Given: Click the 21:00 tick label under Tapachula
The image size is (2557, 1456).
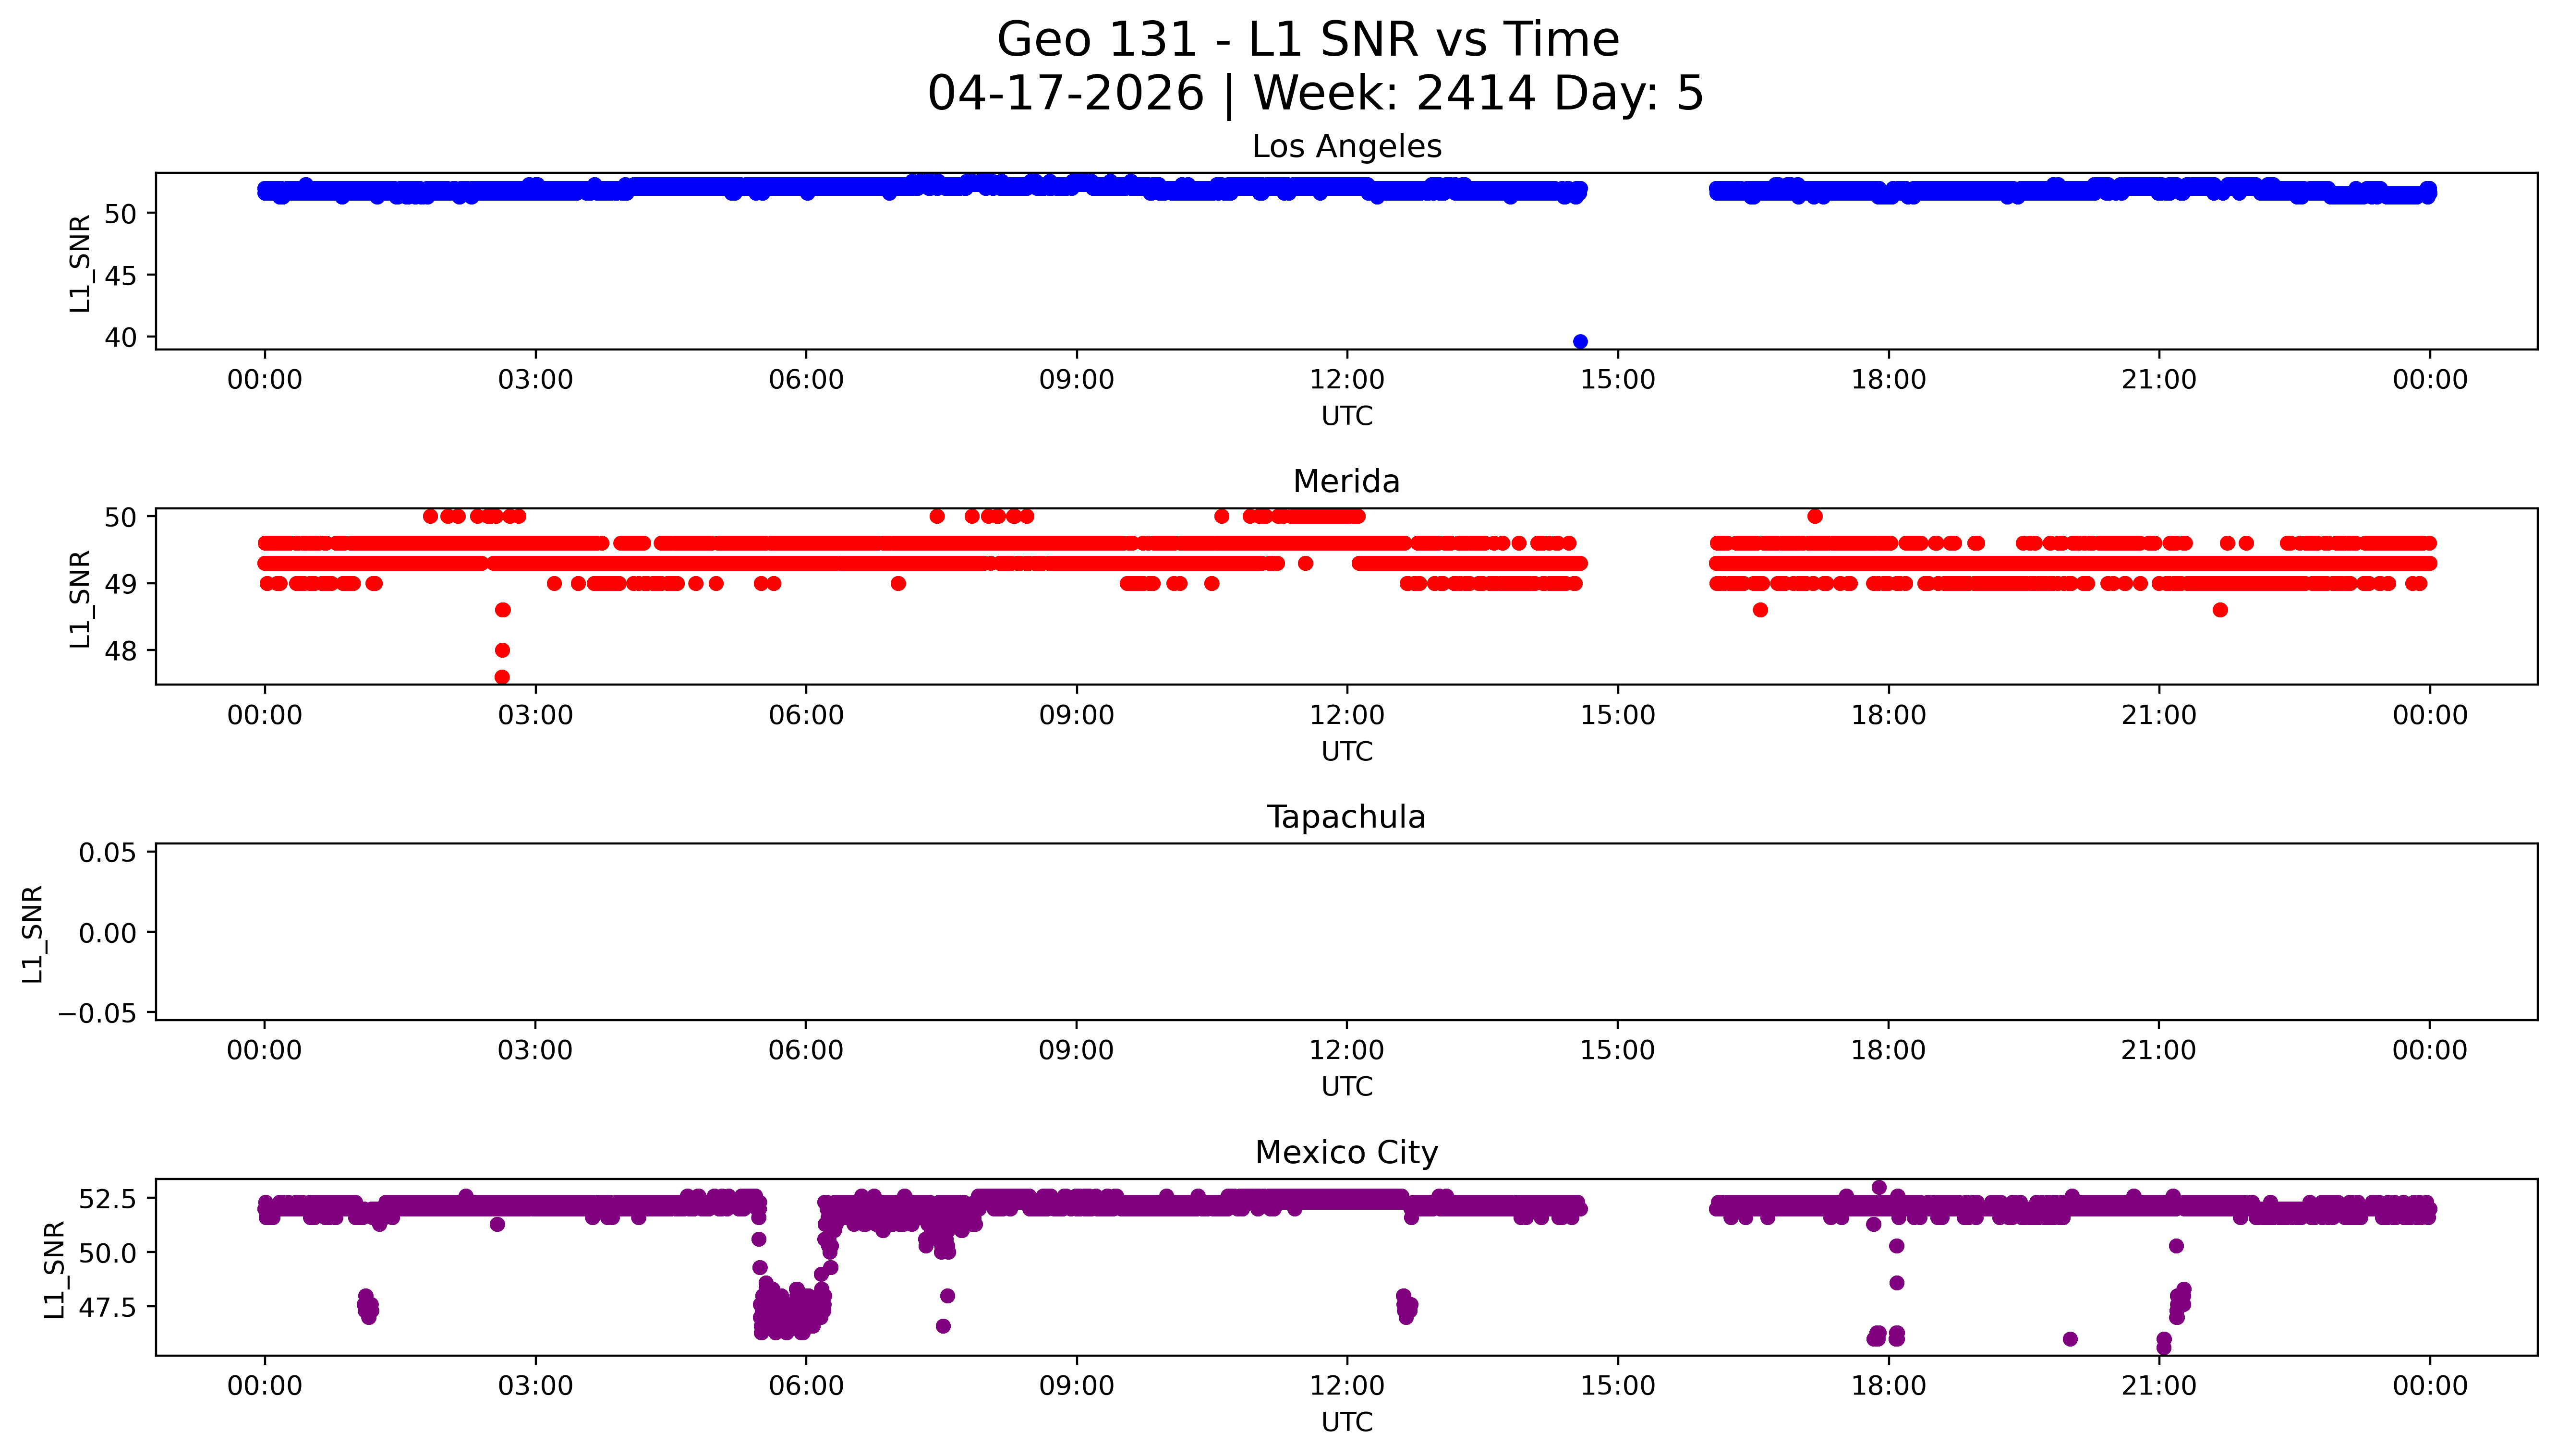Looking at the screenshot, I should 2158,1051.
